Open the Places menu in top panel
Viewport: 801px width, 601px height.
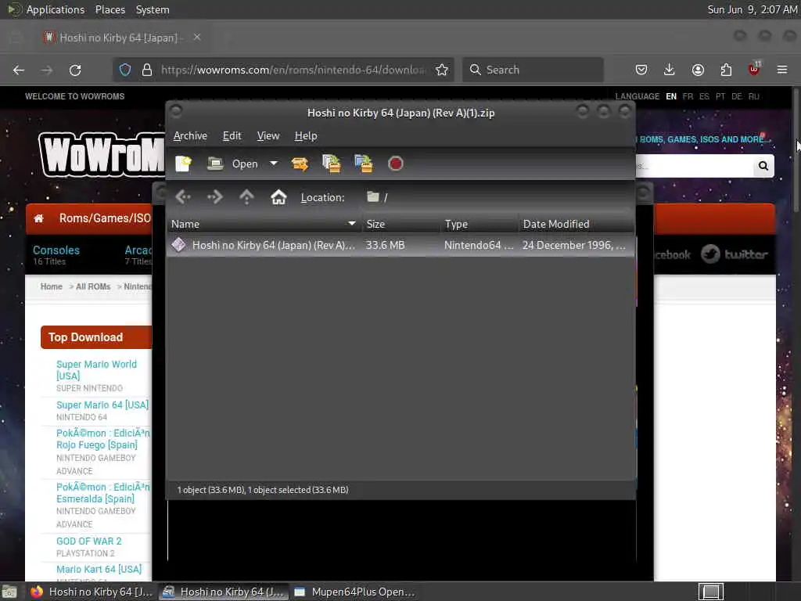pos(110,9)
